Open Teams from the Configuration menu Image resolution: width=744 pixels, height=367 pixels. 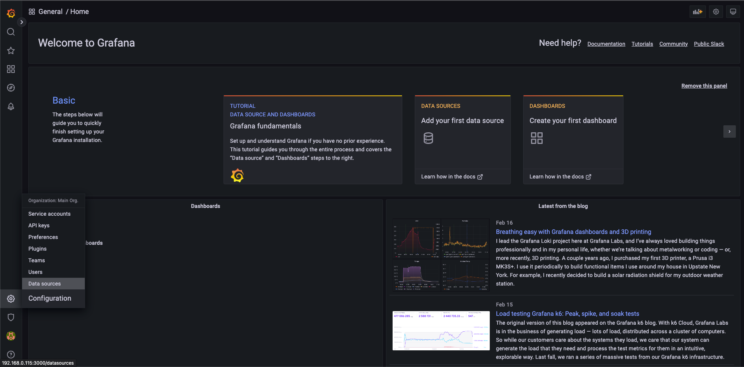pos(53,260)
